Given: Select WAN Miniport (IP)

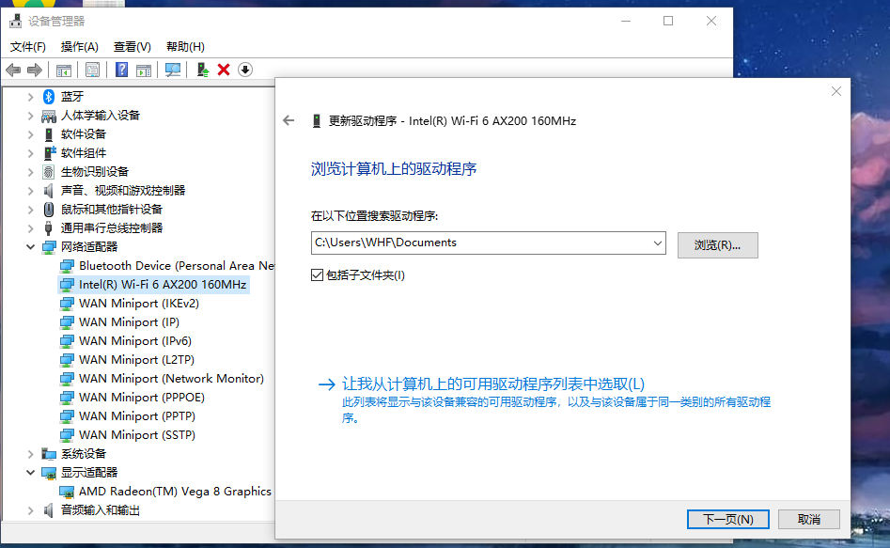Looking at the screenshot, I should [x=130, y=322].
